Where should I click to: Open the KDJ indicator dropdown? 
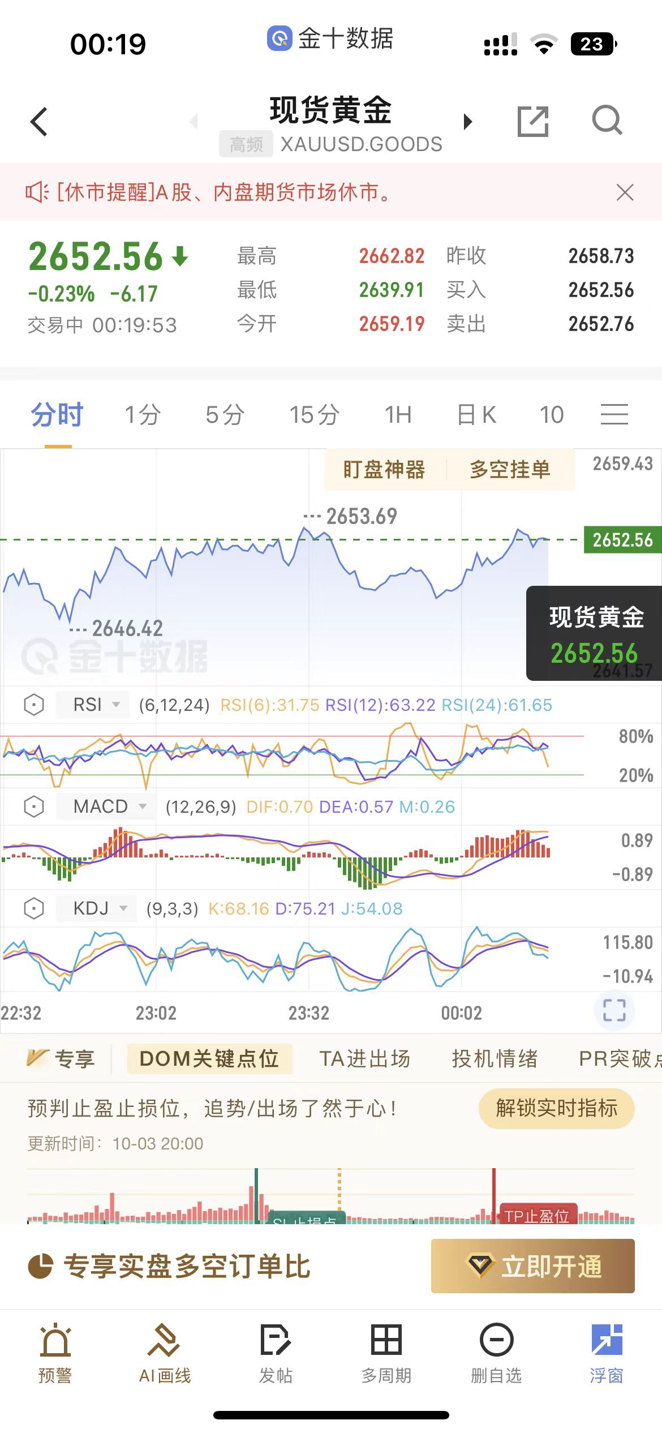coord(97,908)
